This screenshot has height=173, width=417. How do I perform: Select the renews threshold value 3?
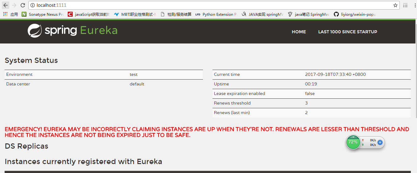pos(306,103)
